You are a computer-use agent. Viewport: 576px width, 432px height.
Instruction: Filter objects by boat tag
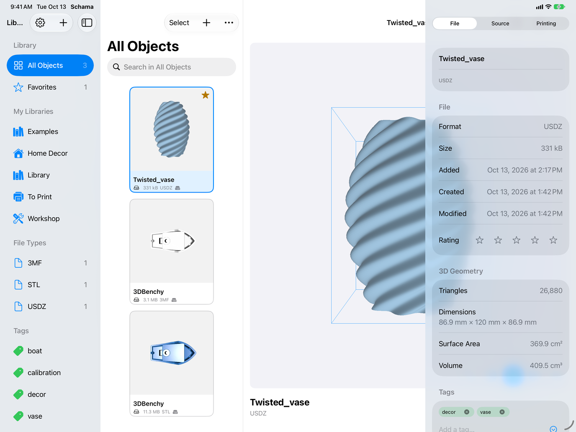point(50,351)
